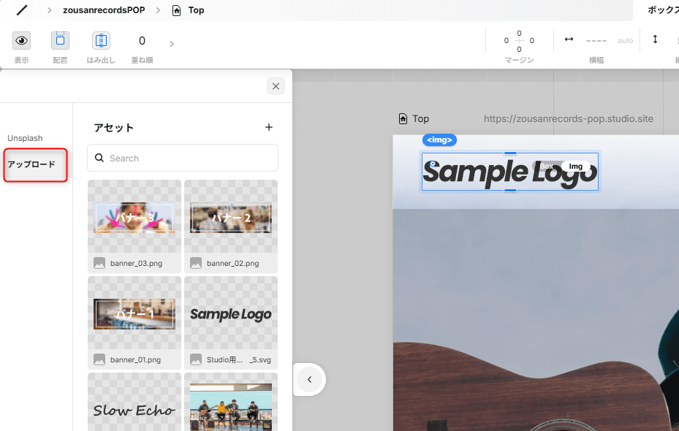The image size is (679, 431).
Task: Toggle the 表示 eye visibility icon
Action: [21, 41]
